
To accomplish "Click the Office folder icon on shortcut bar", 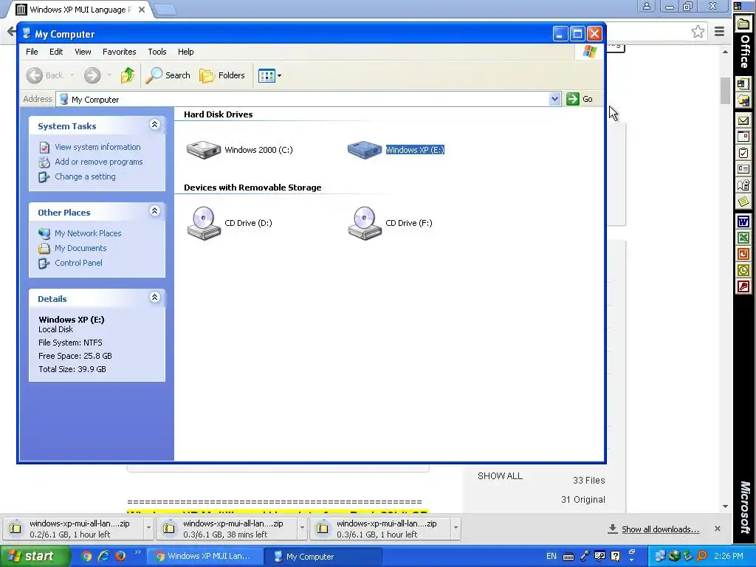I will tap(743, 24).
